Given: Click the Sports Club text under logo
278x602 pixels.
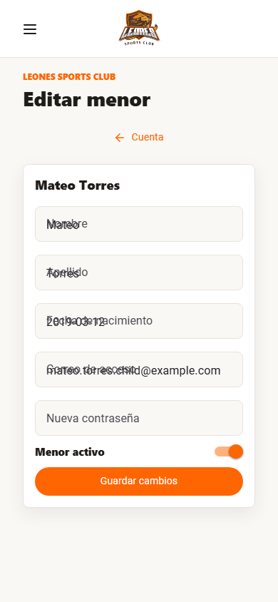Looking at the screenshot, I should click(139, 43).
